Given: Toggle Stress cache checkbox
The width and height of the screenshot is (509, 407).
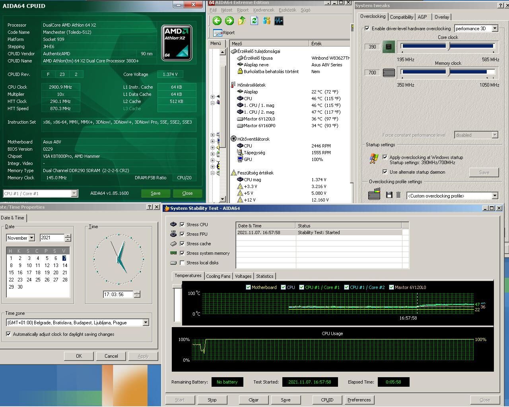Looking at the screenshot, I should pyautogui.click(x=182, y=244).
